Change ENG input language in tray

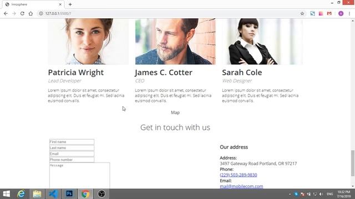(x=329, y=194)
